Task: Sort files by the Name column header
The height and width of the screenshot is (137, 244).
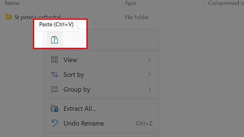Action: click(x=12, y=3)
